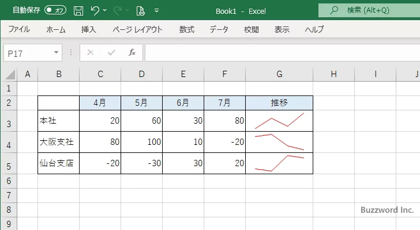The image size is (420, 230).
Task: Expand the Name Box dropdown arrow
Action: (57, 52)
